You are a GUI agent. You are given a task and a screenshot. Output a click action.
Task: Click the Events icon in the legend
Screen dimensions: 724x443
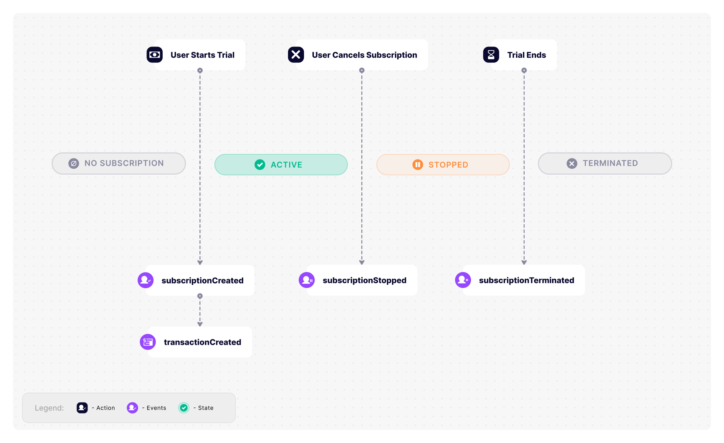coord(132,408)
